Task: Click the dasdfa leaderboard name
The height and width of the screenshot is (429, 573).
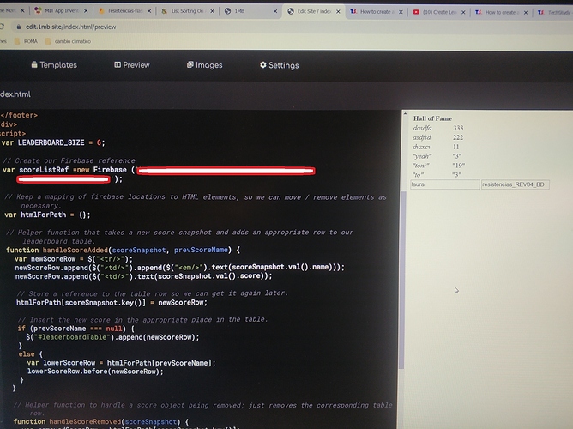Action: coord(422,128)
